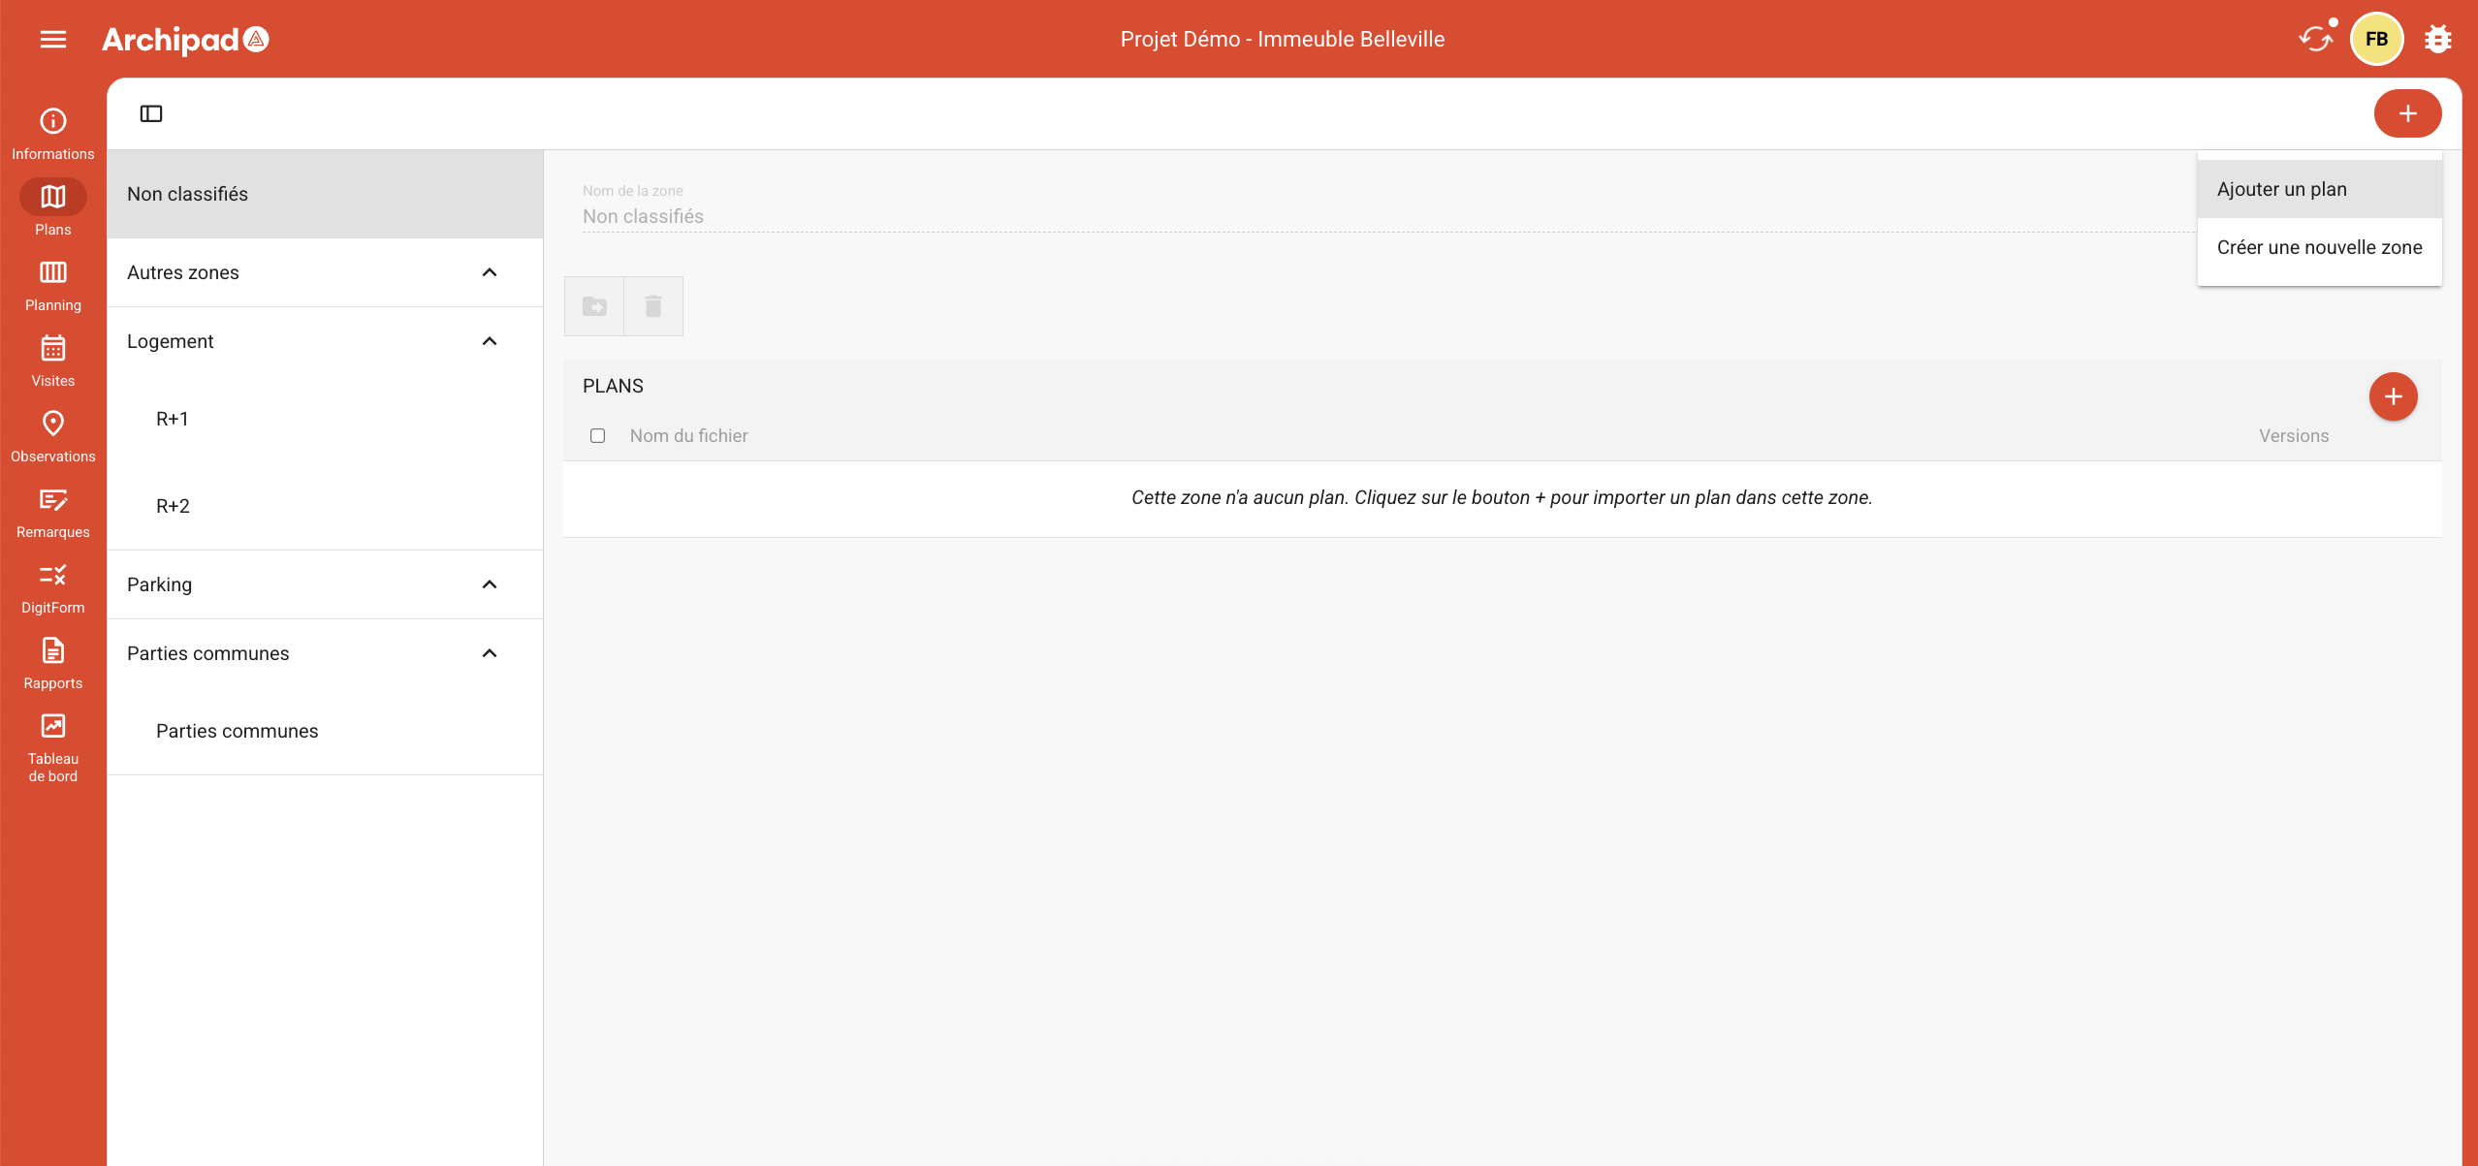Open the FB user avatar
Viewport: 2478px width, 1166px height.
(2375, 39)
